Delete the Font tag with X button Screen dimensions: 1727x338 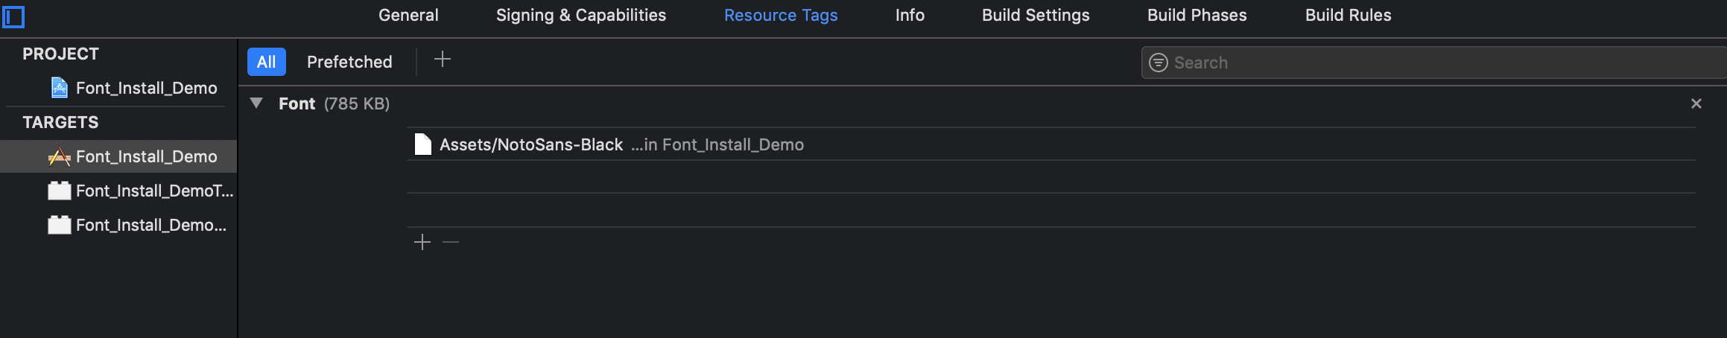(x=1696, y=103)
